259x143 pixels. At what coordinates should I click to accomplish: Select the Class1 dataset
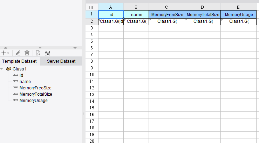pos(20,69)
